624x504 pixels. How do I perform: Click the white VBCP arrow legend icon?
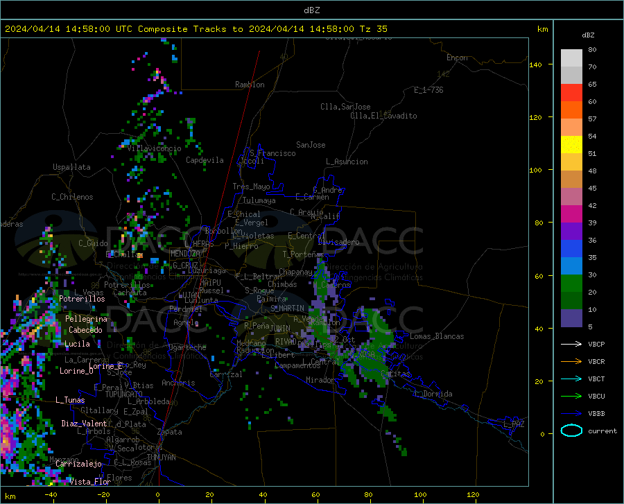(x=571, y=344)
